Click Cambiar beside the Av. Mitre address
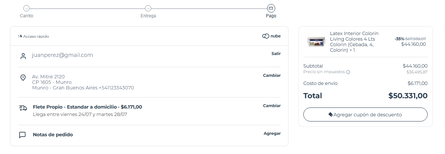Screen dimensions: 445x154 tap(272, 75)
